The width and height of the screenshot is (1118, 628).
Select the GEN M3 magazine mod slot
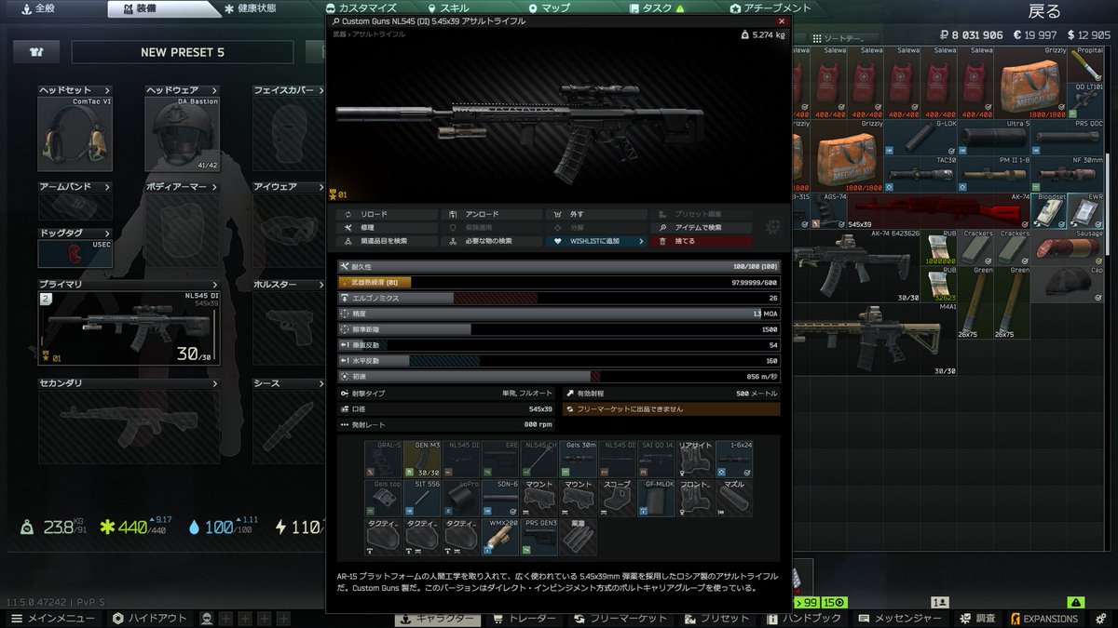pyautogui.click(x=421, y=460)
